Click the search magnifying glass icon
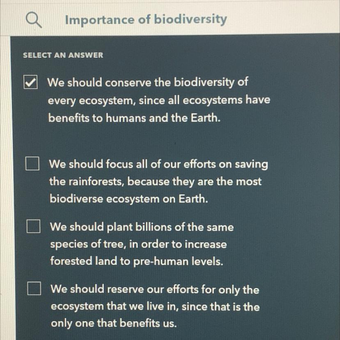Screen dimensions: 340x340 (34, 19)
